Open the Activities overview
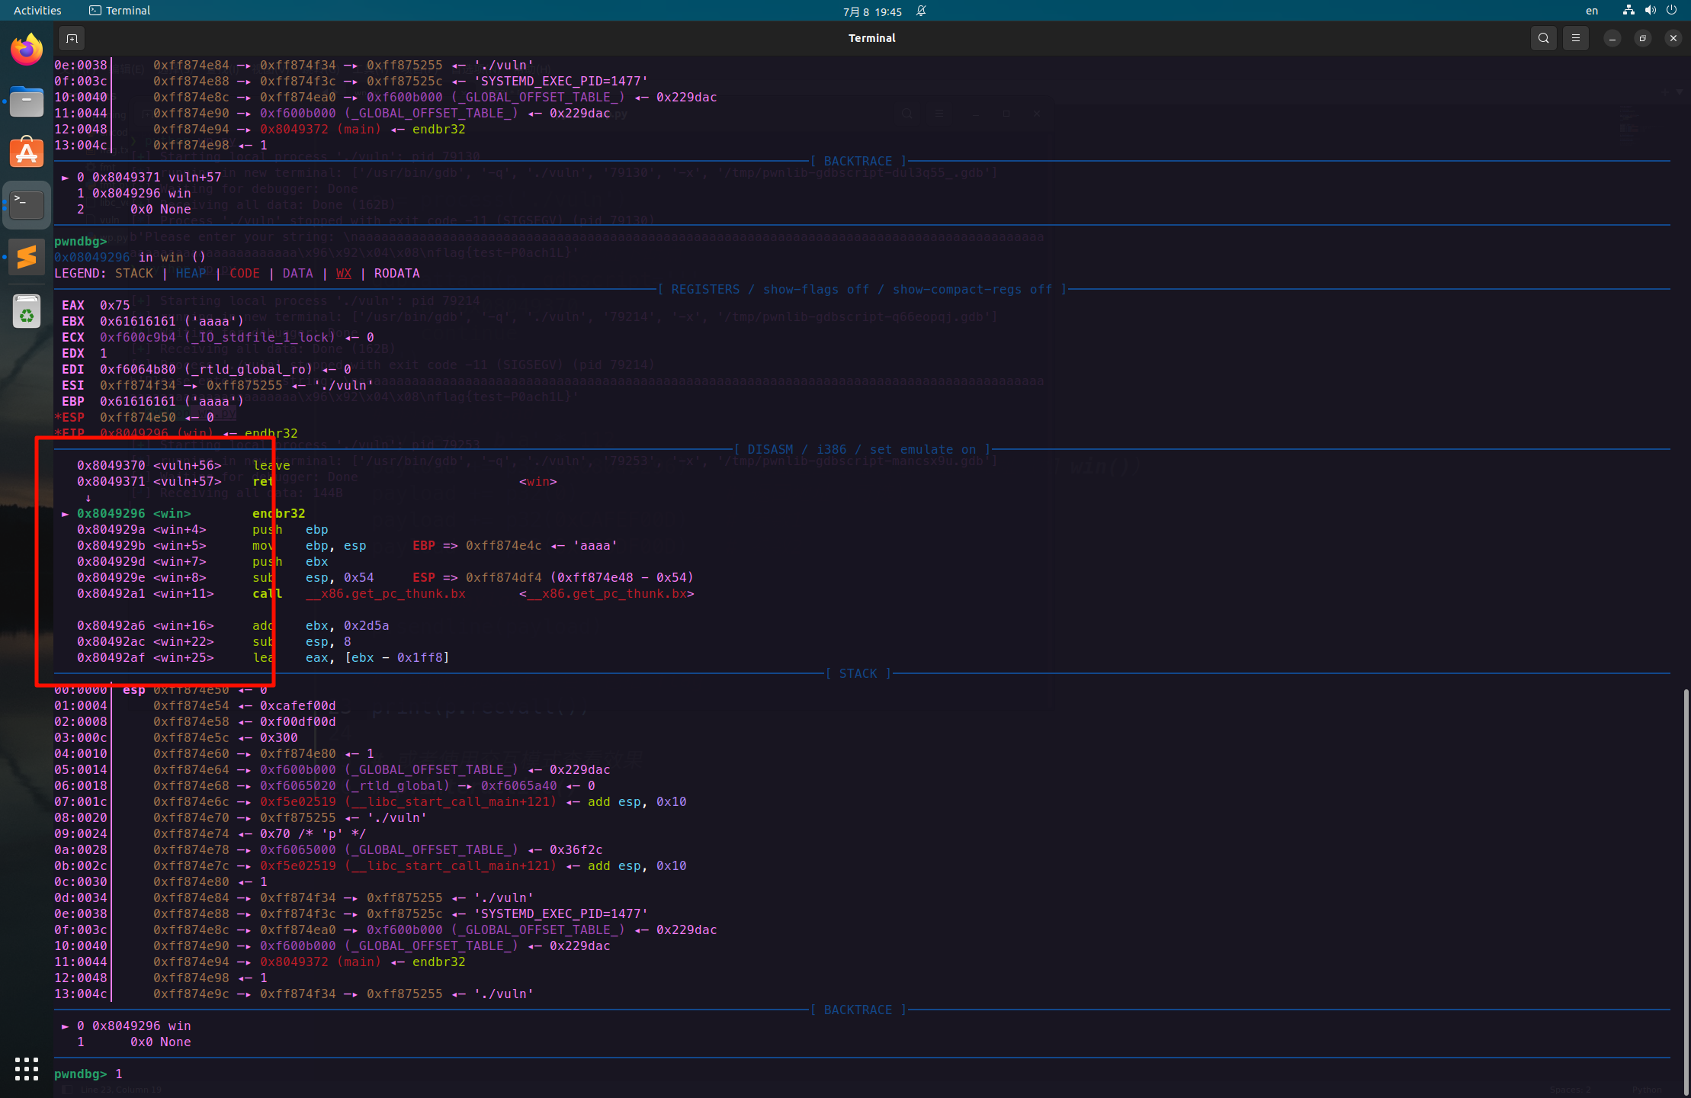1691x1098 pixels. coord(37,11)
